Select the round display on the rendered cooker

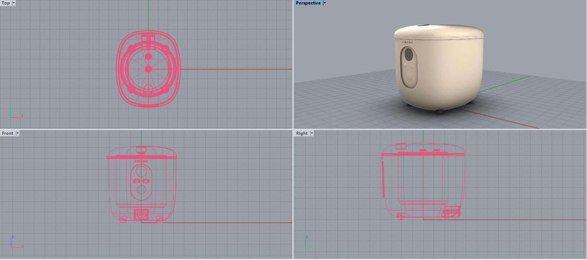point(409,54)
